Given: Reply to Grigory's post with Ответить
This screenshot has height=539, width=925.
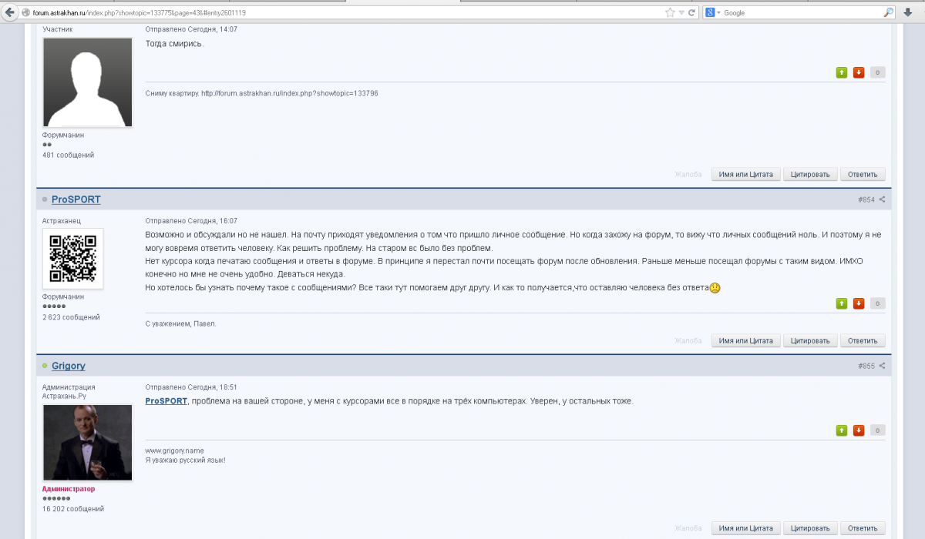Looking at the screenshot, I should 863,528.
